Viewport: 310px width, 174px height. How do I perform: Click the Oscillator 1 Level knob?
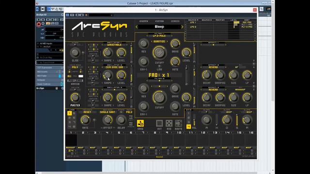121,53
